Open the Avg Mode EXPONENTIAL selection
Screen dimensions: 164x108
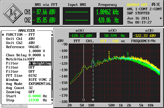39,84
